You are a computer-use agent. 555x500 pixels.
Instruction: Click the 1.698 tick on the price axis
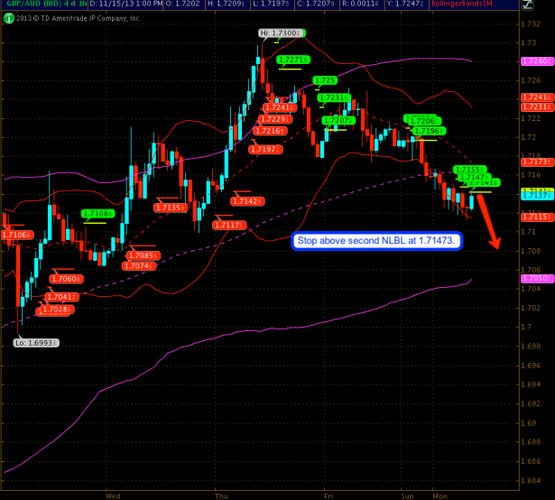(x=531, y=346)
